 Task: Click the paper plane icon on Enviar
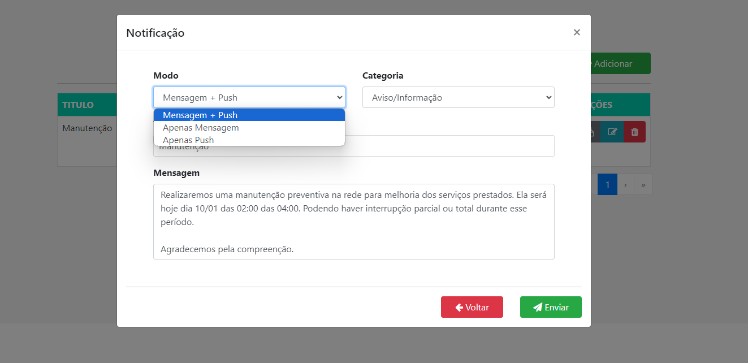(537, 307)
